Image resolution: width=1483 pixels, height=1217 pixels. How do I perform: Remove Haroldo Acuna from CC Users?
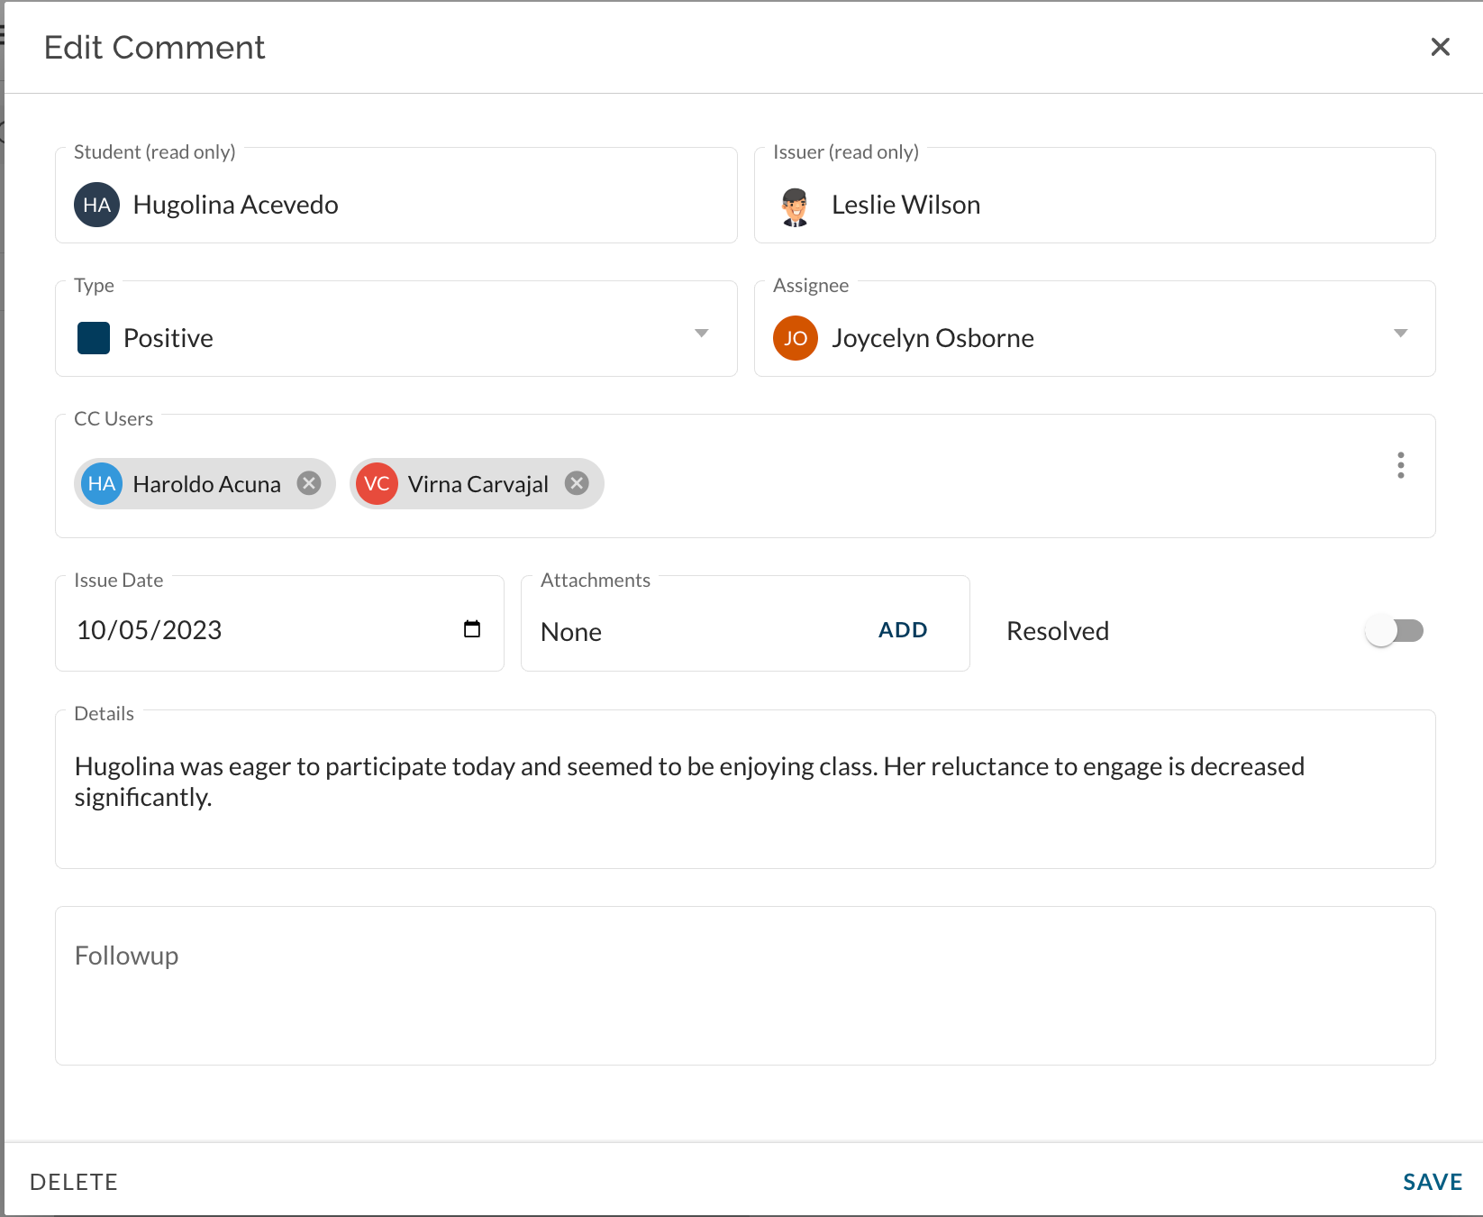coord(309,484)
